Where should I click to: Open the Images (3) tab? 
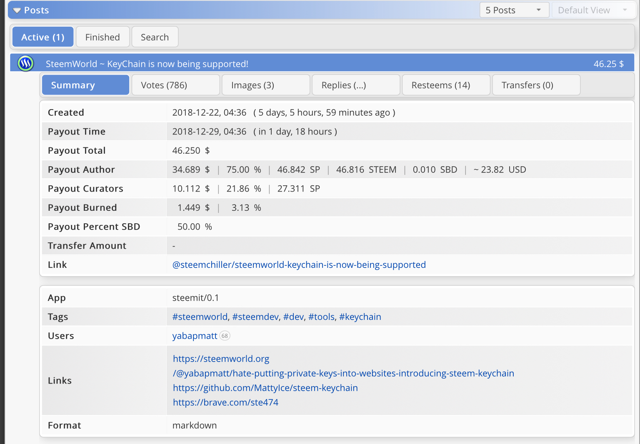[x=266, y=85]
